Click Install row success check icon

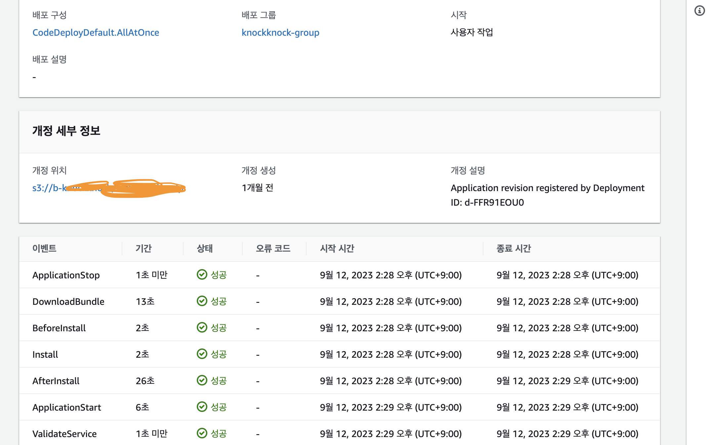[x=202, y=354]
